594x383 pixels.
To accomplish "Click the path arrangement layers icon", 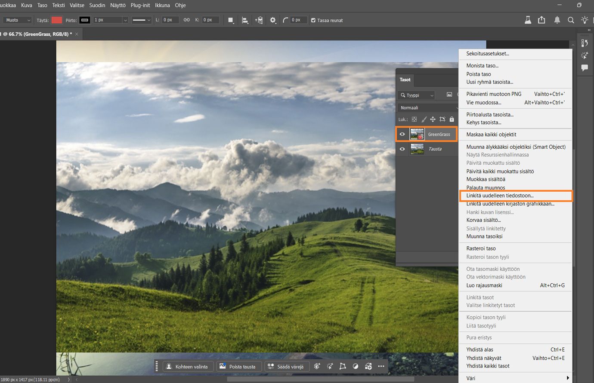I will (259, 20).
